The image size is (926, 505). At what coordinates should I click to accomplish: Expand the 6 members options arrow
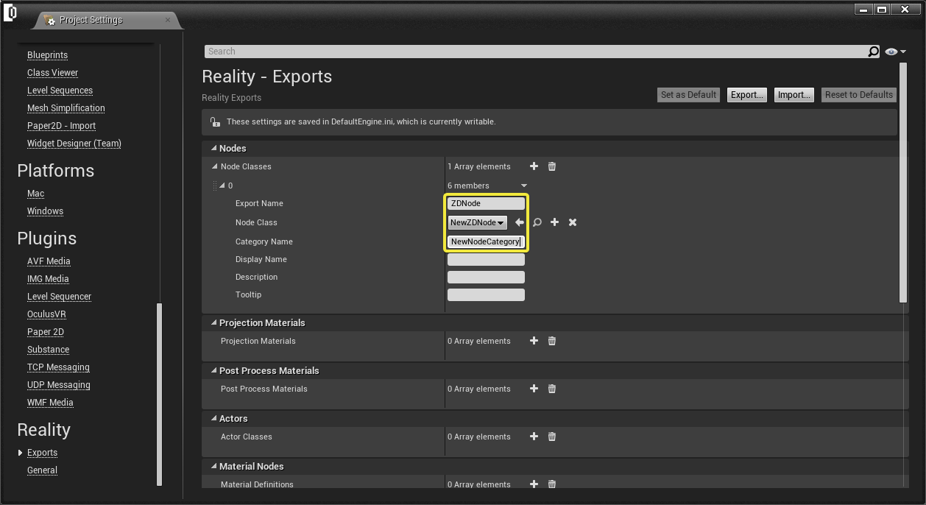(524, 186)
